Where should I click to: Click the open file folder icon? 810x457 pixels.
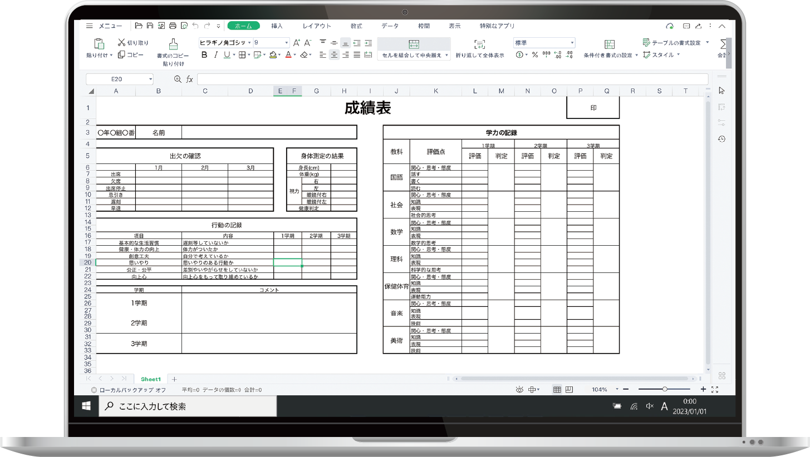click(x=139, y=26)
